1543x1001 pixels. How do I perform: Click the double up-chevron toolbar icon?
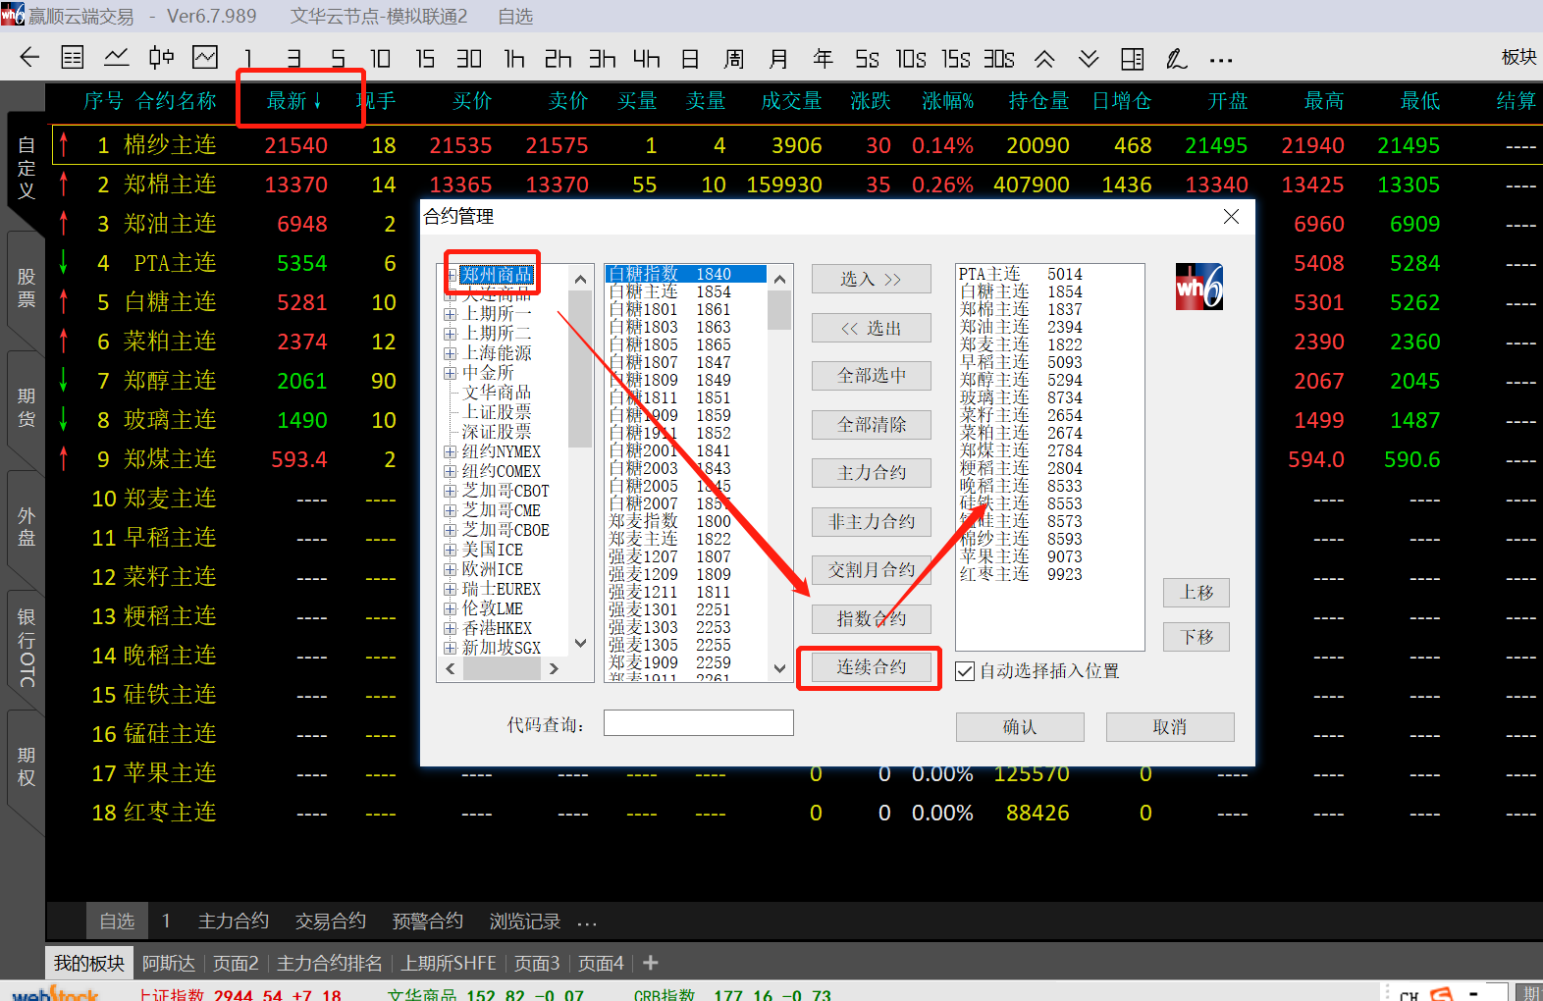pyautogui.click(x=1044, y=59)
